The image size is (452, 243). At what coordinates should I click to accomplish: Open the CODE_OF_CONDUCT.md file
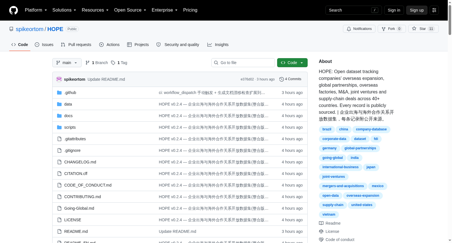coord(88,185)
